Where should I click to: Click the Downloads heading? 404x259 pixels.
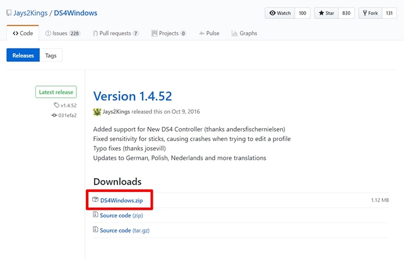coord(117,182)
